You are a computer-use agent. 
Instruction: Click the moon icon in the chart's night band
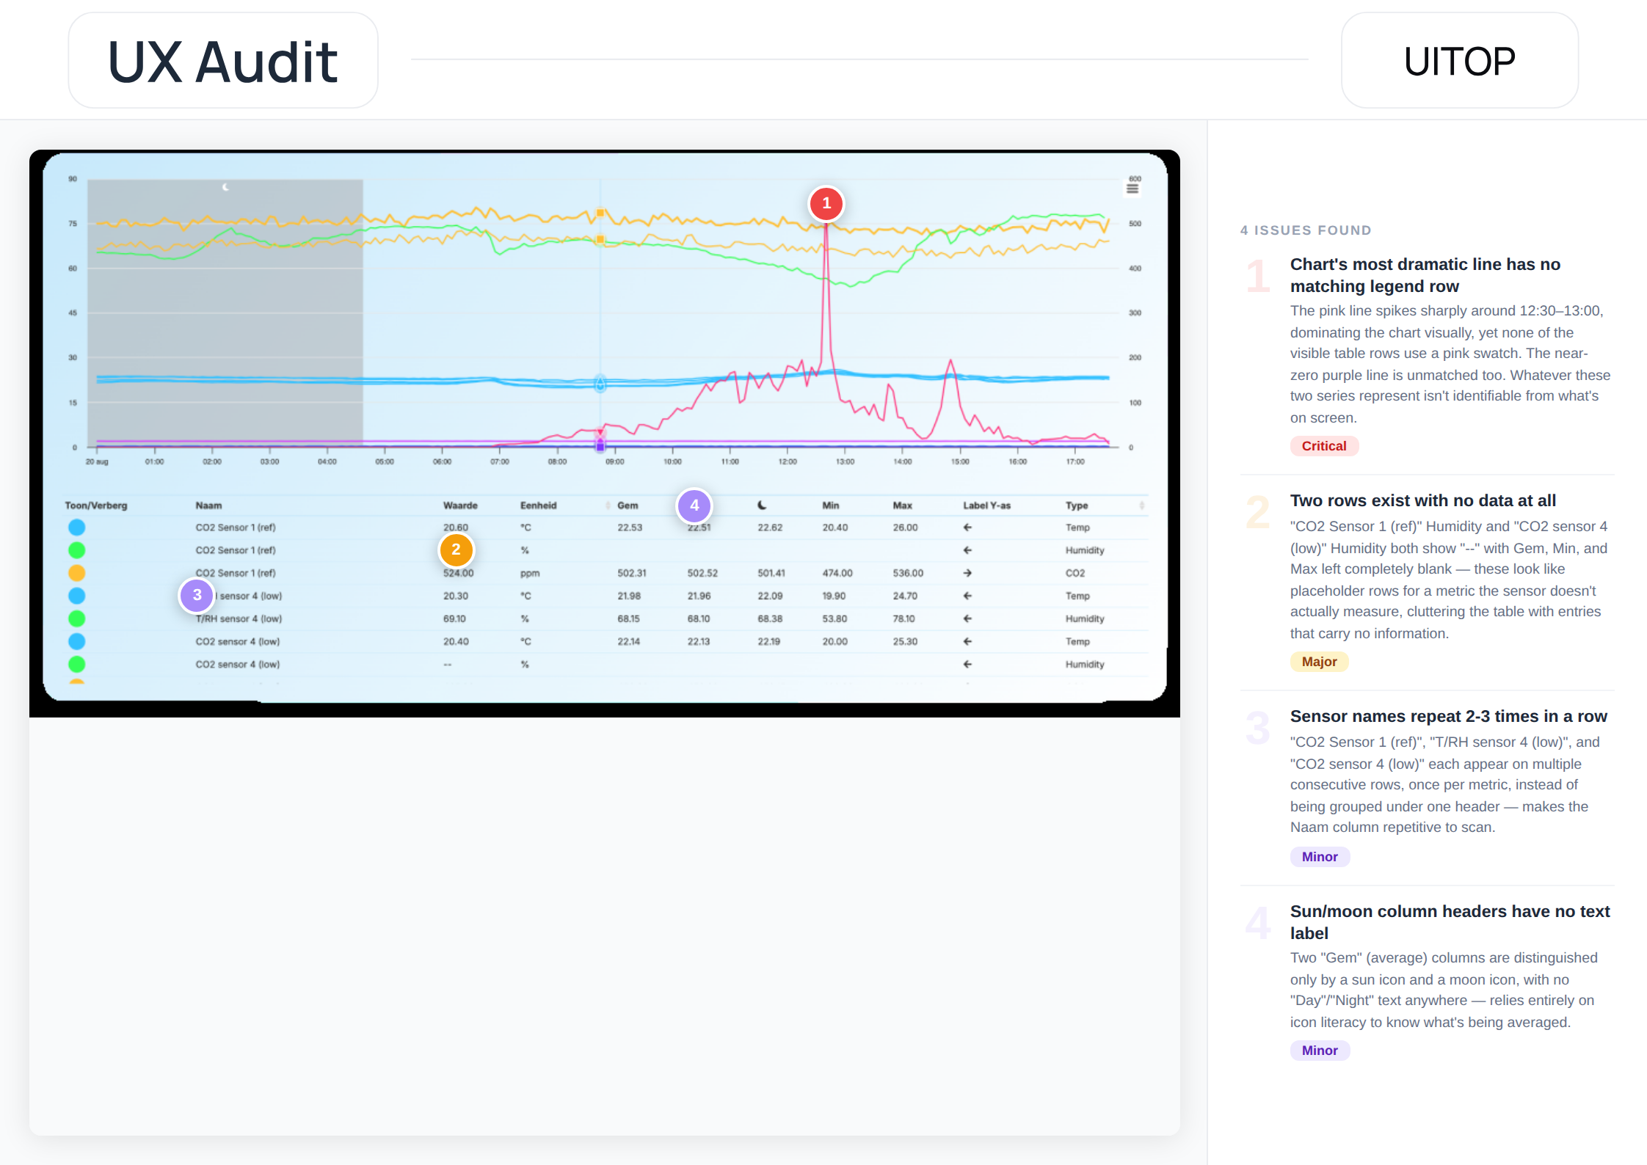pyautogui.click(x=226, y=187)
